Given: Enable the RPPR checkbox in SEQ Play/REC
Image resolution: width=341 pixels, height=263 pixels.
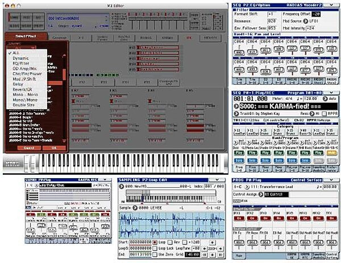Looking at the screenshot, I should (x=325, y=113).
